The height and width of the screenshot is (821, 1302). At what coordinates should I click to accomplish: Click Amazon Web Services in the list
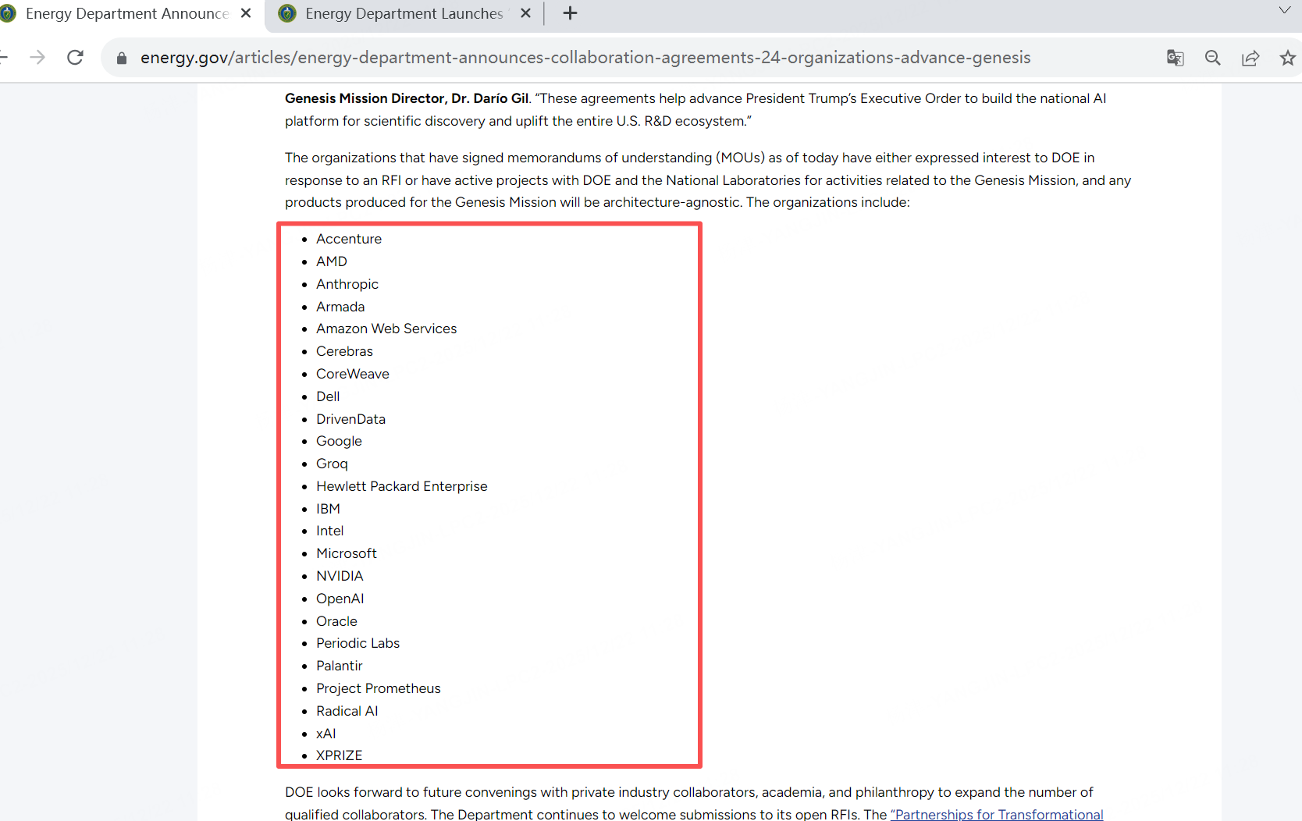coord(386,329)
